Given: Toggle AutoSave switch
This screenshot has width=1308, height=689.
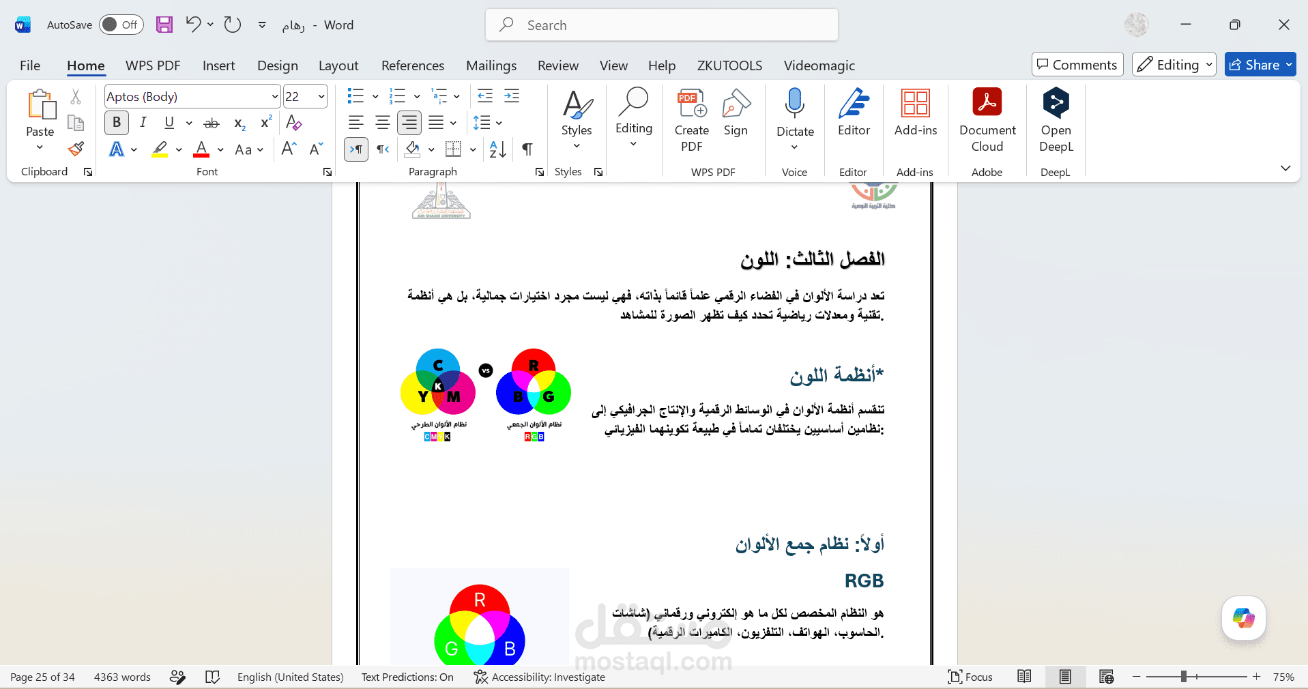Looking at the screenshot, I should tap(121, 25).
